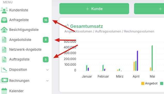Toggle the yellow Angebot legend swatch
The height and width of the screenshot is (94, 164).
tap(143, 83)
